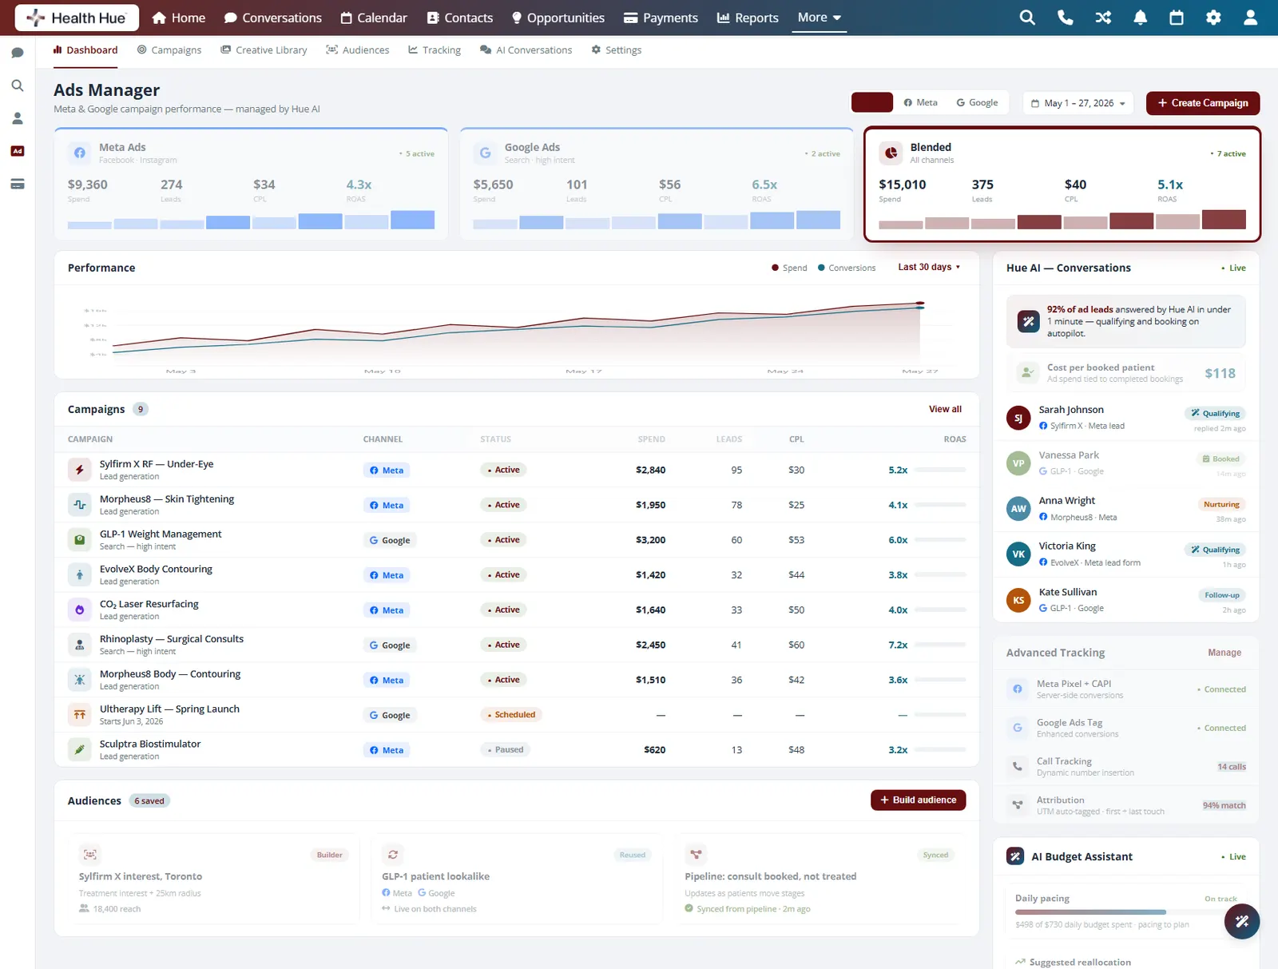1278x969 pixels.
Task: Open the Sylfirm X interest, Toronto audience card
Action: tap(213, 880)
